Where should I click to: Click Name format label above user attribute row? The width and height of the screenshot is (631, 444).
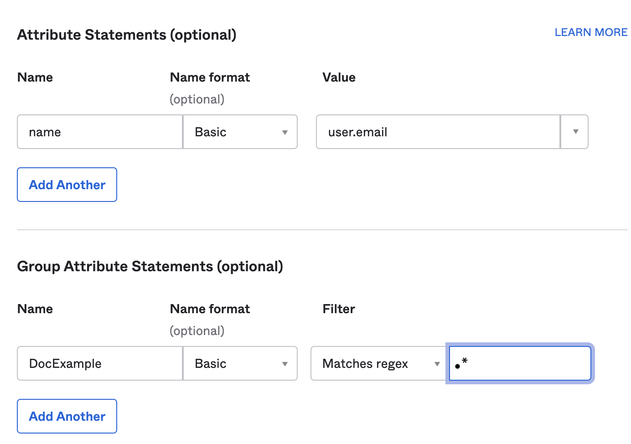(x=210, y=77)
